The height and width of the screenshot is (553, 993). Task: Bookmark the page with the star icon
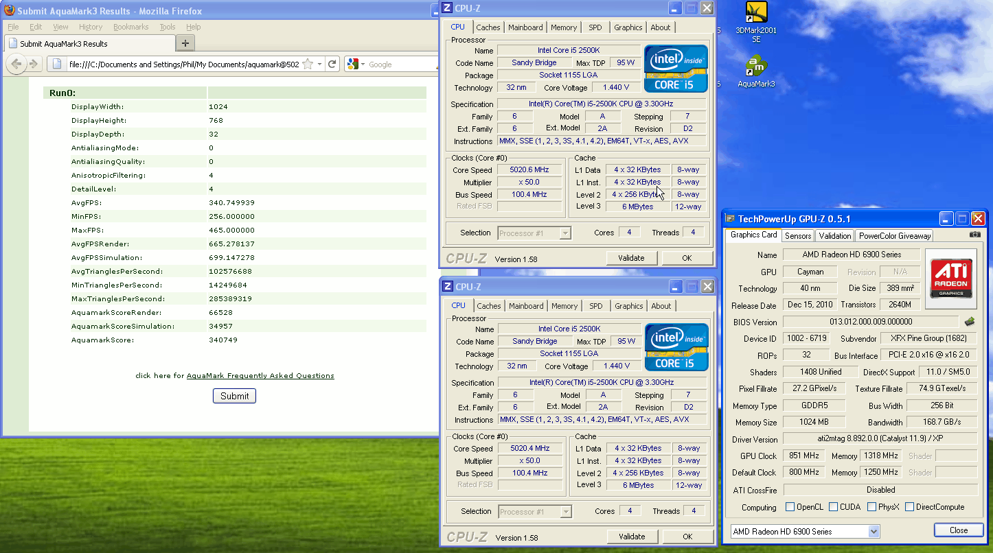[308, 64]
